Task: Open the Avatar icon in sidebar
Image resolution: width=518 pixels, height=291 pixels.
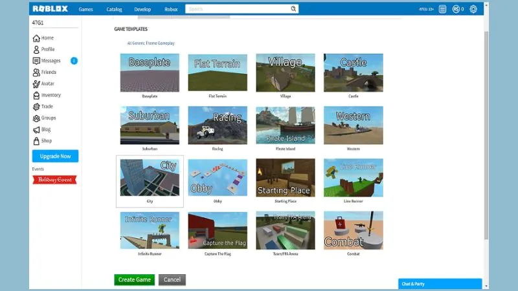Action: (x=36, y=84)
